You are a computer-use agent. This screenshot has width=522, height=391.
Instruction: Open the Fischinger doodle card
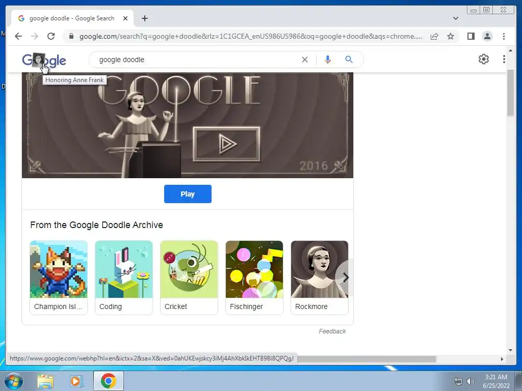click(x=254, y=277)
